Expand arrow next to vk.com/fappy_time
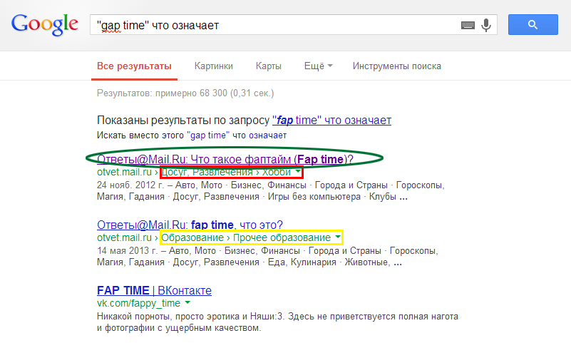Viewport: 571px width, 343px height. click(187, 302)
